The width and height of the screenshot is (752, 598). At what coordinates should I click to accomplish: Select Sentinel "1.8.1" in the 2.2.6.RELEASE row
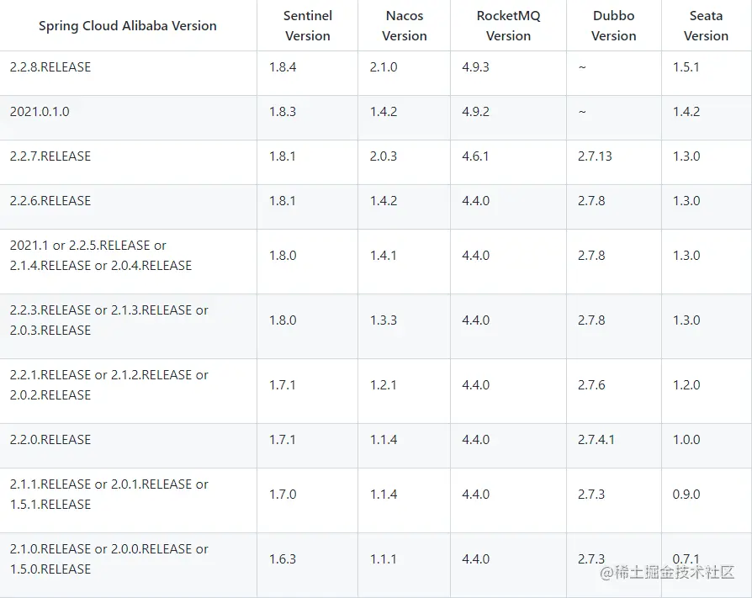tap(282, 201)
